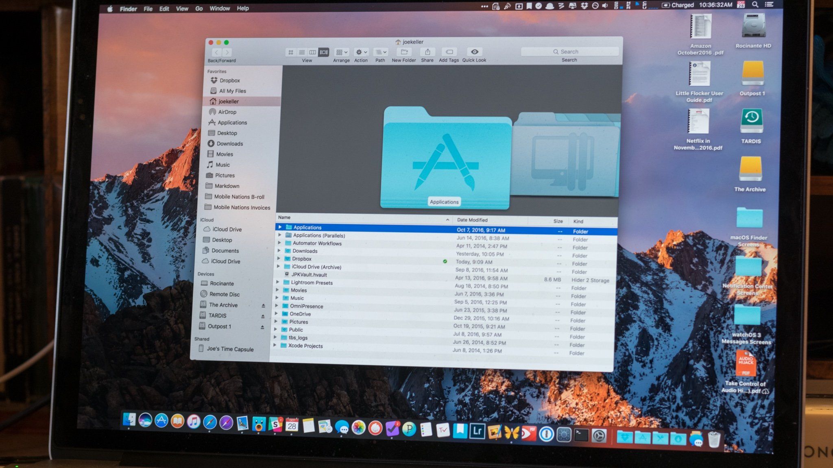Image resolution: width=833 pixels, height=468 pixels.
Task: Open the Go menu in the menu bar
Action: 199,9
